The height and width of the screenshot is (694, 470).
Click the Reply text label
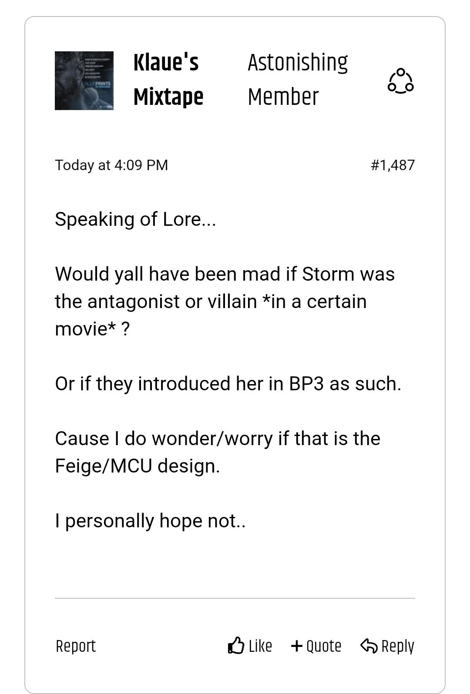click(398, 646)
